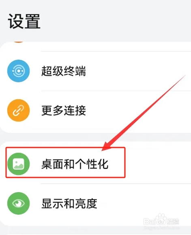191x235 pixels.
Task: Tap empty space right of 超级终端
Action: tap(138, 71)
